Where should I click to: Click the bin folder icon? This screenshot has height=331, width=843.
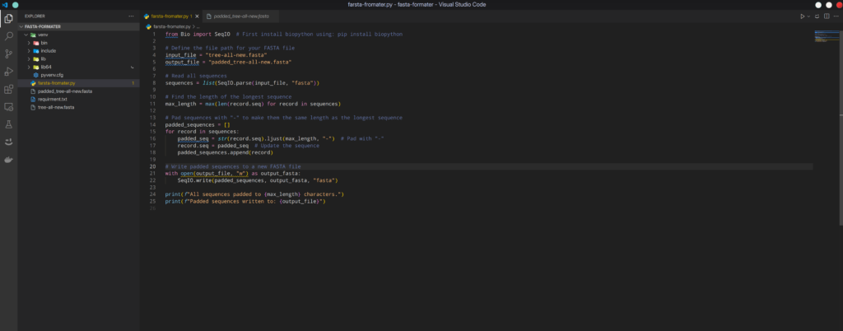click(x=35, y=43)
